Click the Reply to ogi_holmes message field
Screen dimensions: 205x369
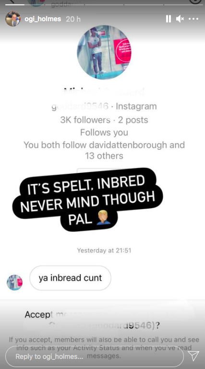94,356
